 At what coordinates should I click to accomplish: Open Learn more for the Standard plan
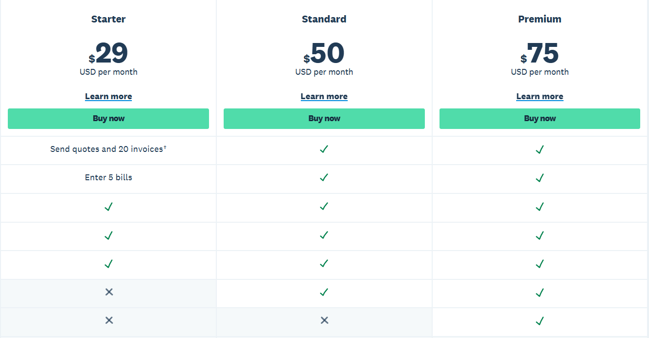point(324,96)
